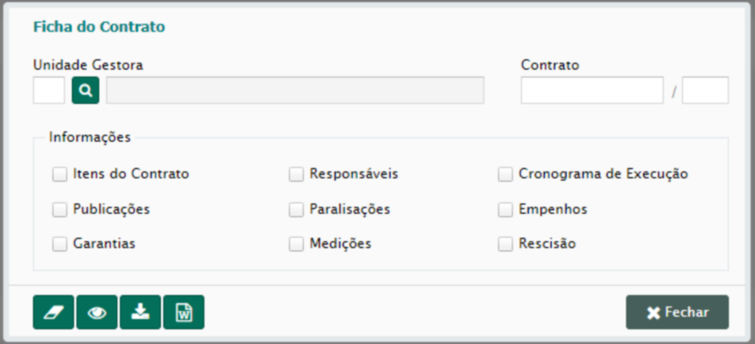Select the Rescisão checkbox
The height and width of the screenshot is (344, 755).
coord(505,244)
